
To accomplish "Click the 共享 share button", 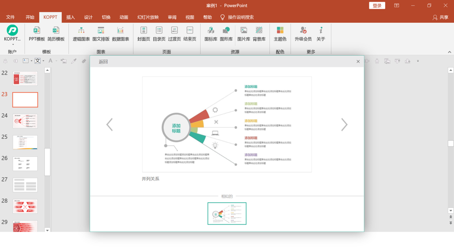I will pos(440,17).
